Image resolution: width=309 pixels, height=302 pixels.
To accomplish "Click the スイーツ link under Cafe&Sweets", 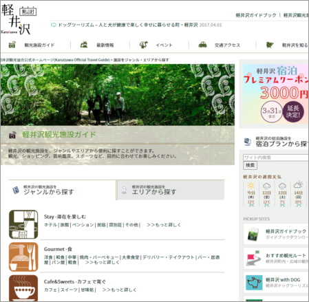I will click(x=69, y=290).
